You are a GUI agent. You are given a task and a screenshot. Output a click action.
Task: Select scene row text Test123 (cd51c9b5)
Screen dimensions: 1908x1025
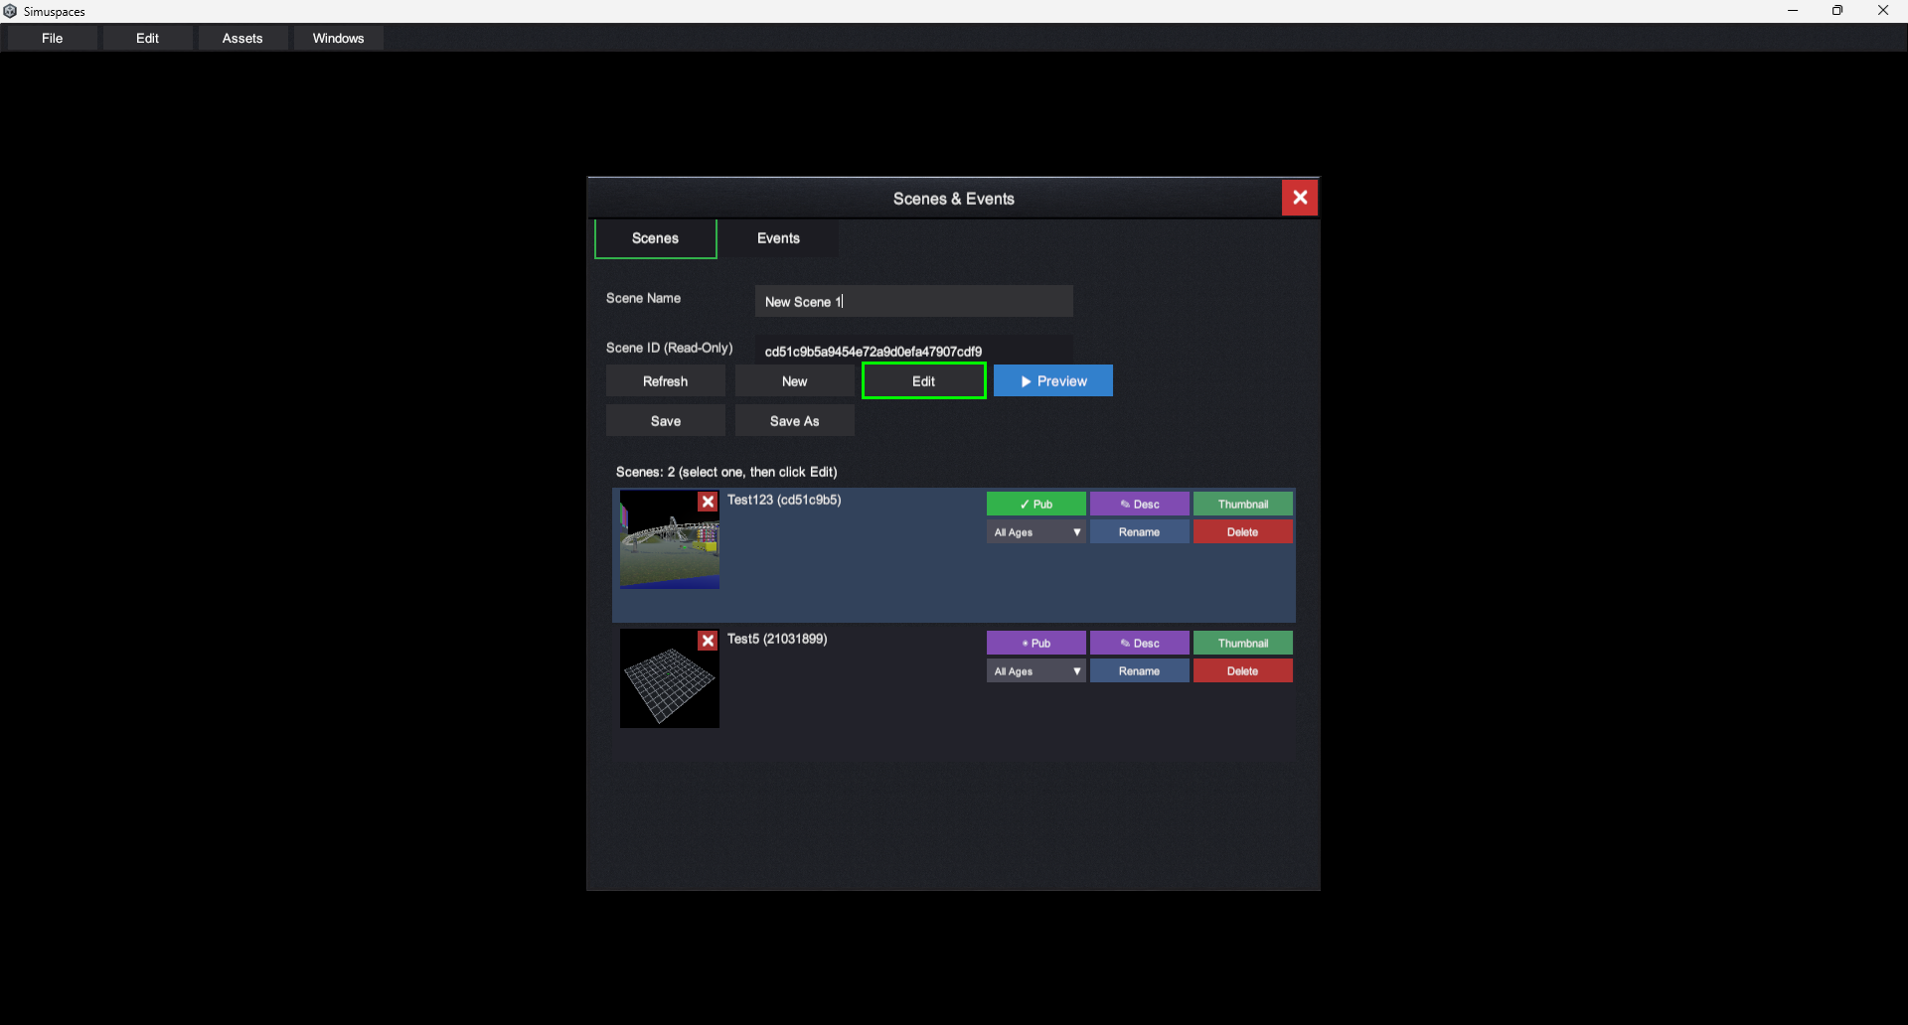pyautogui.click(x=784, y=500)
